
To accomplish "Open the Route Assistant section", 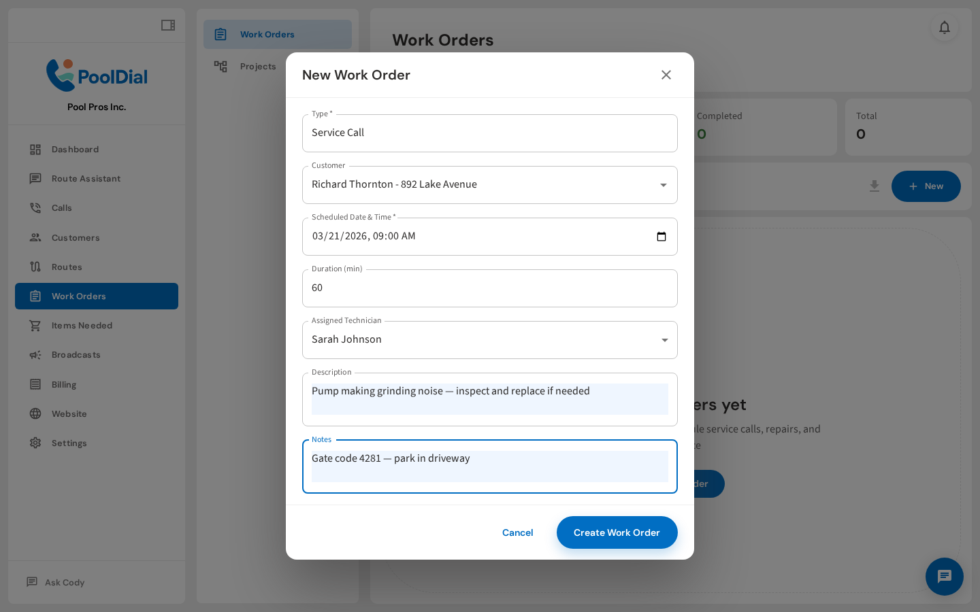I will point(86,178).
